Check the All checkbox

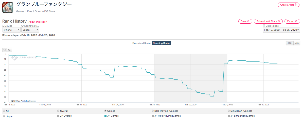(x=4, y=111)
